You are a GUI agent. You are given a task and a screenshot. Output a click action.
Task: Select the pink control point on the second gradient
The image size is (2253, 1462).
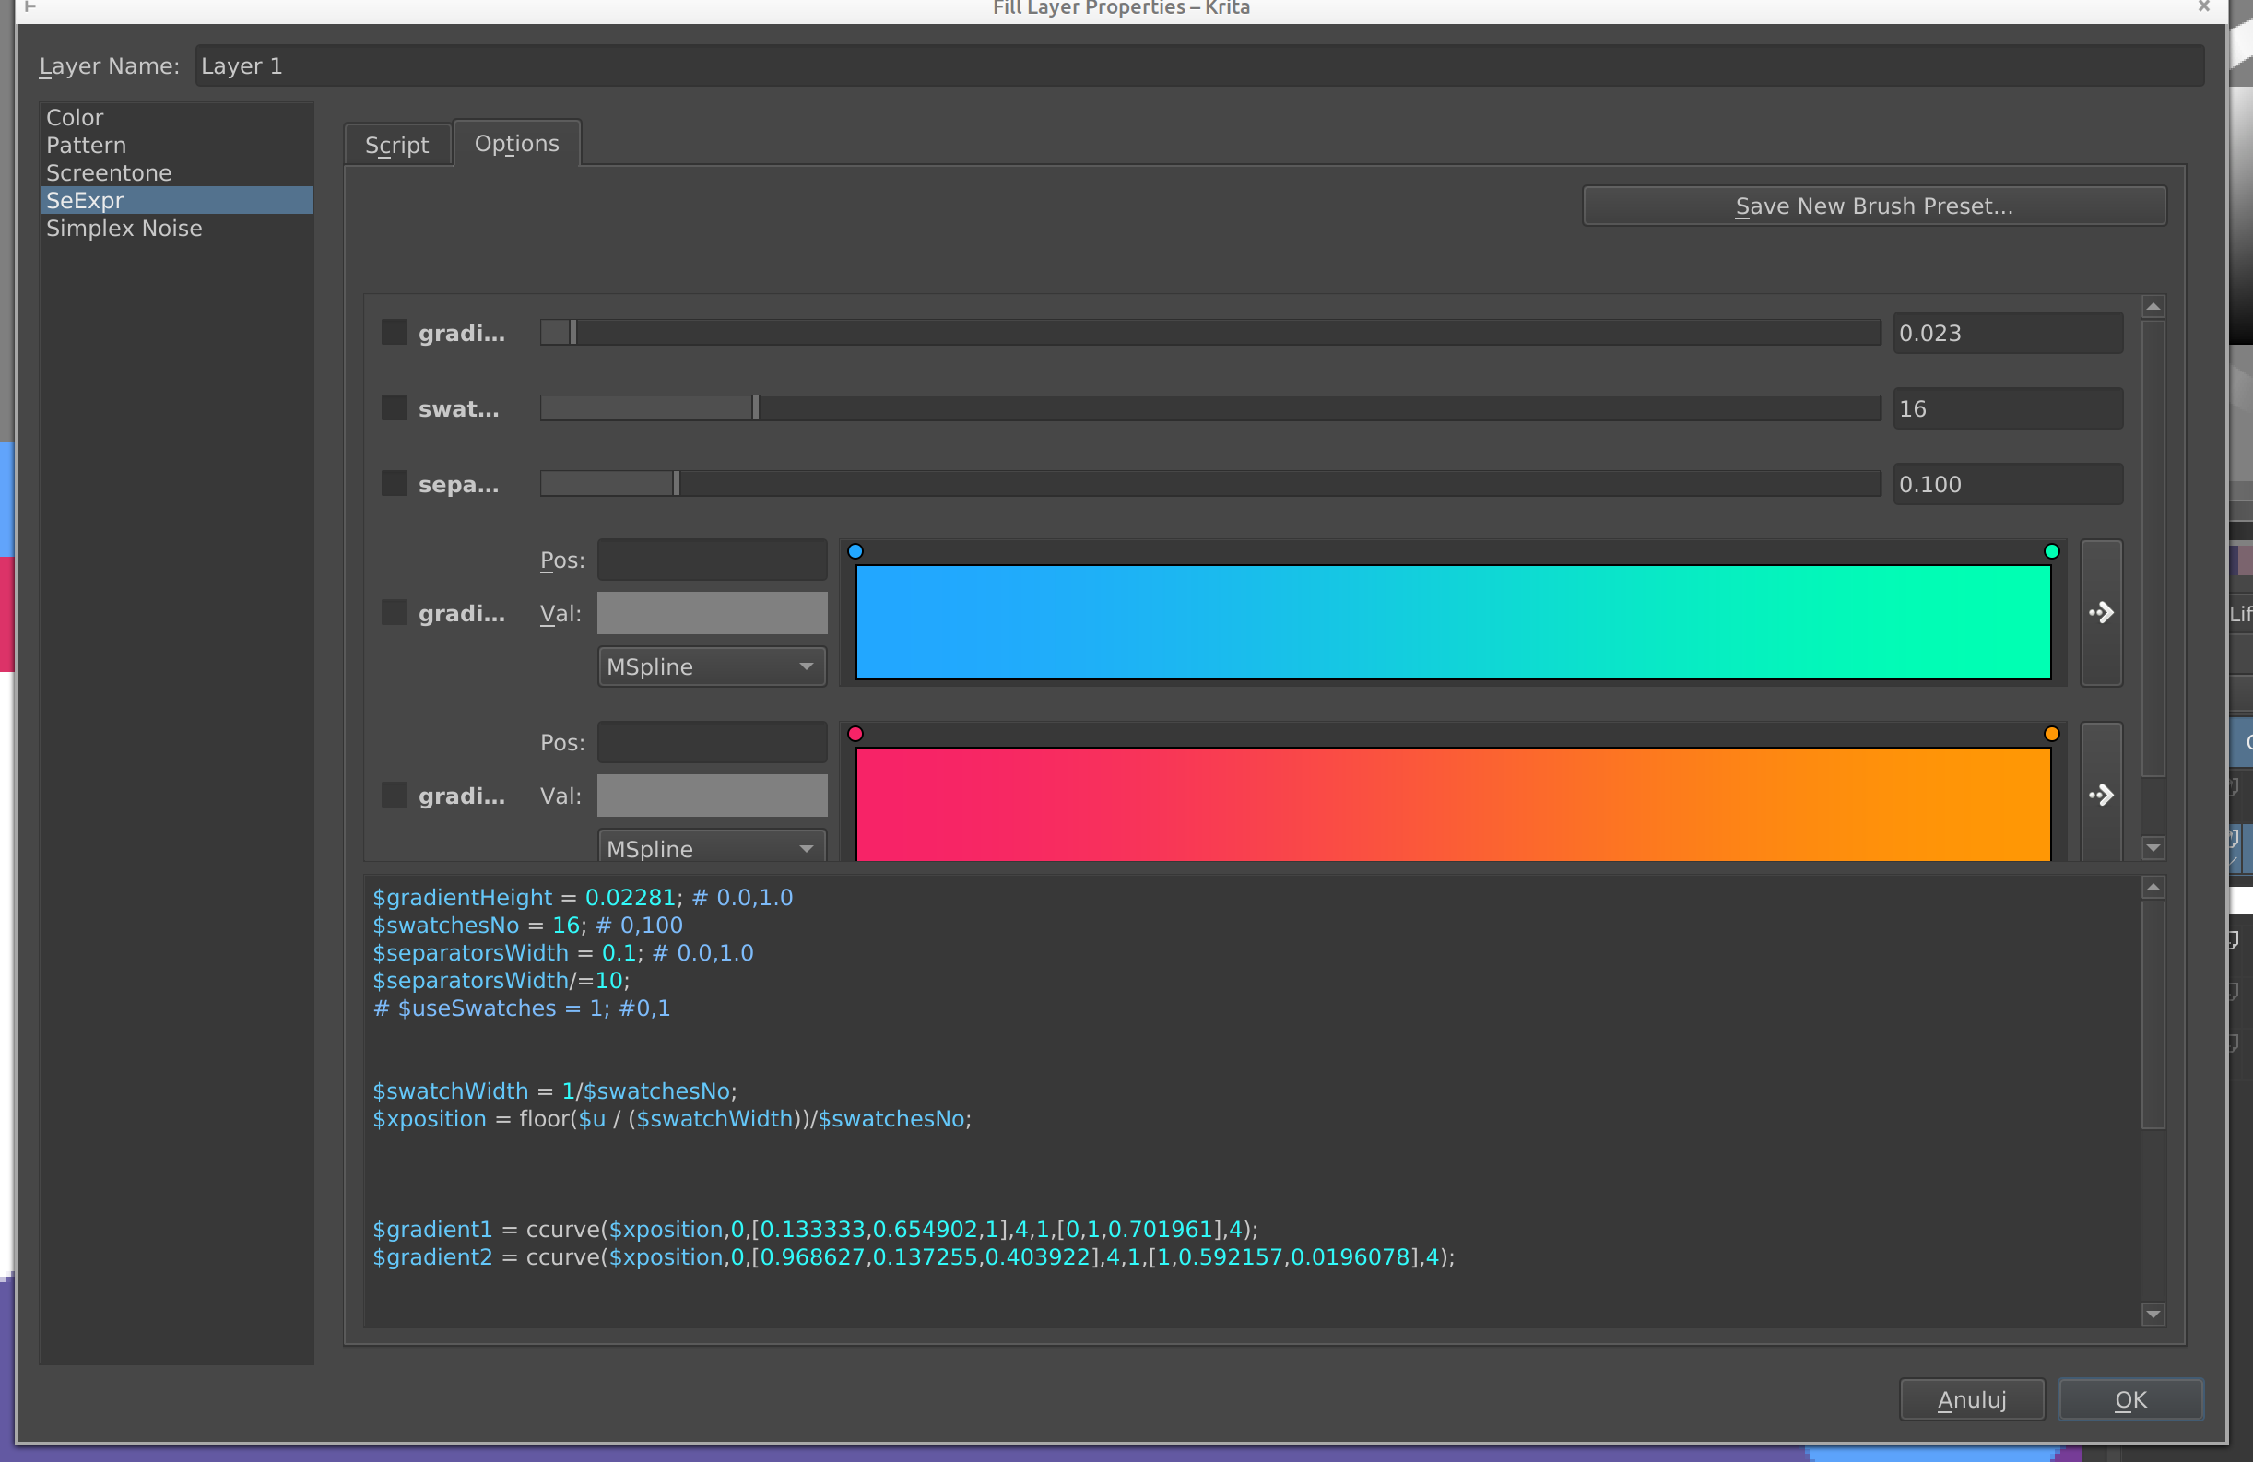coord(855,734)
